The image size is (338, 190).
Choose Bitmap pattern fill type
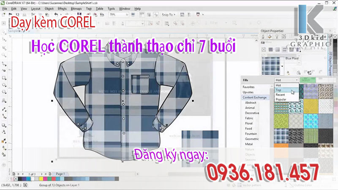click(x=292, y=49)
